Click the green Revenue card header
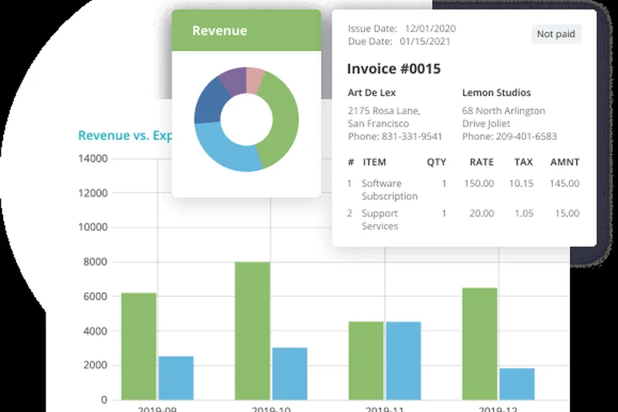 246,31
